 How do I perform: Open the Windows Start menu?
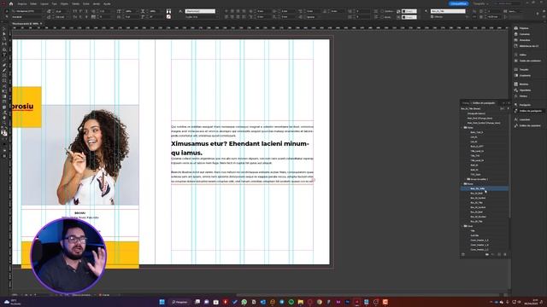click(x=162, y=302)
